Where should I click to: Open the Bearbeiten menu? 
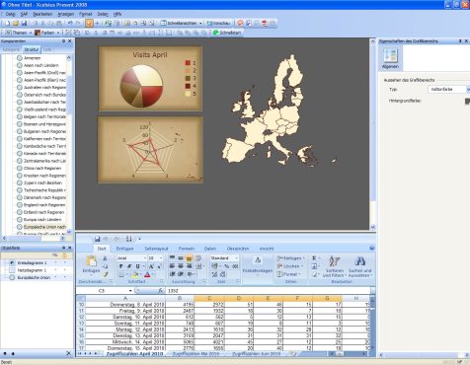tap(42, 14)
